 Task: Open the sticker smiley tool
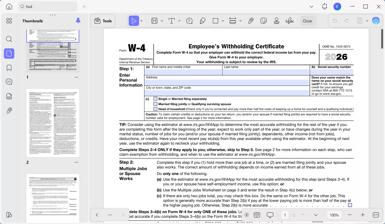pyautogui.click(x=264, y=21)
